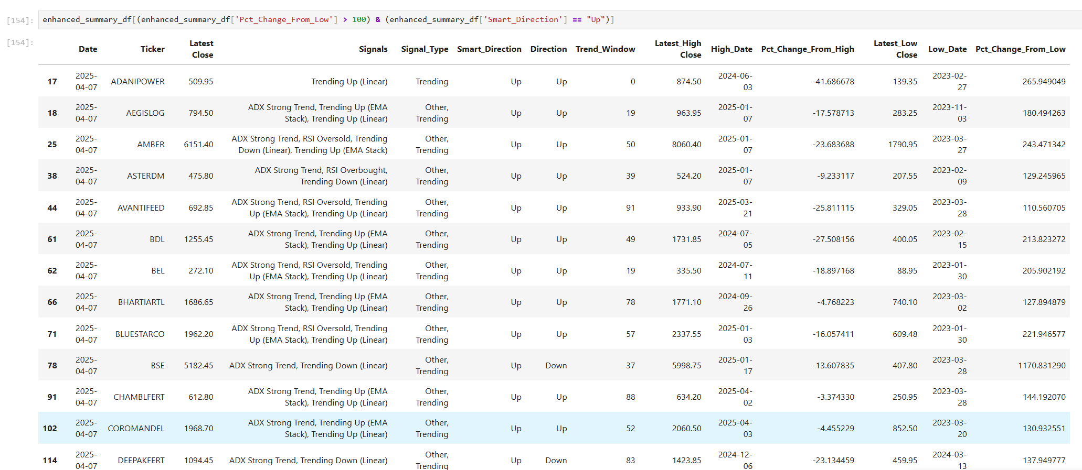The width and height of the screenshot is (1082, 470).
Task: Select the AEGISLOG ticker cell
Action: click(145, 113)
